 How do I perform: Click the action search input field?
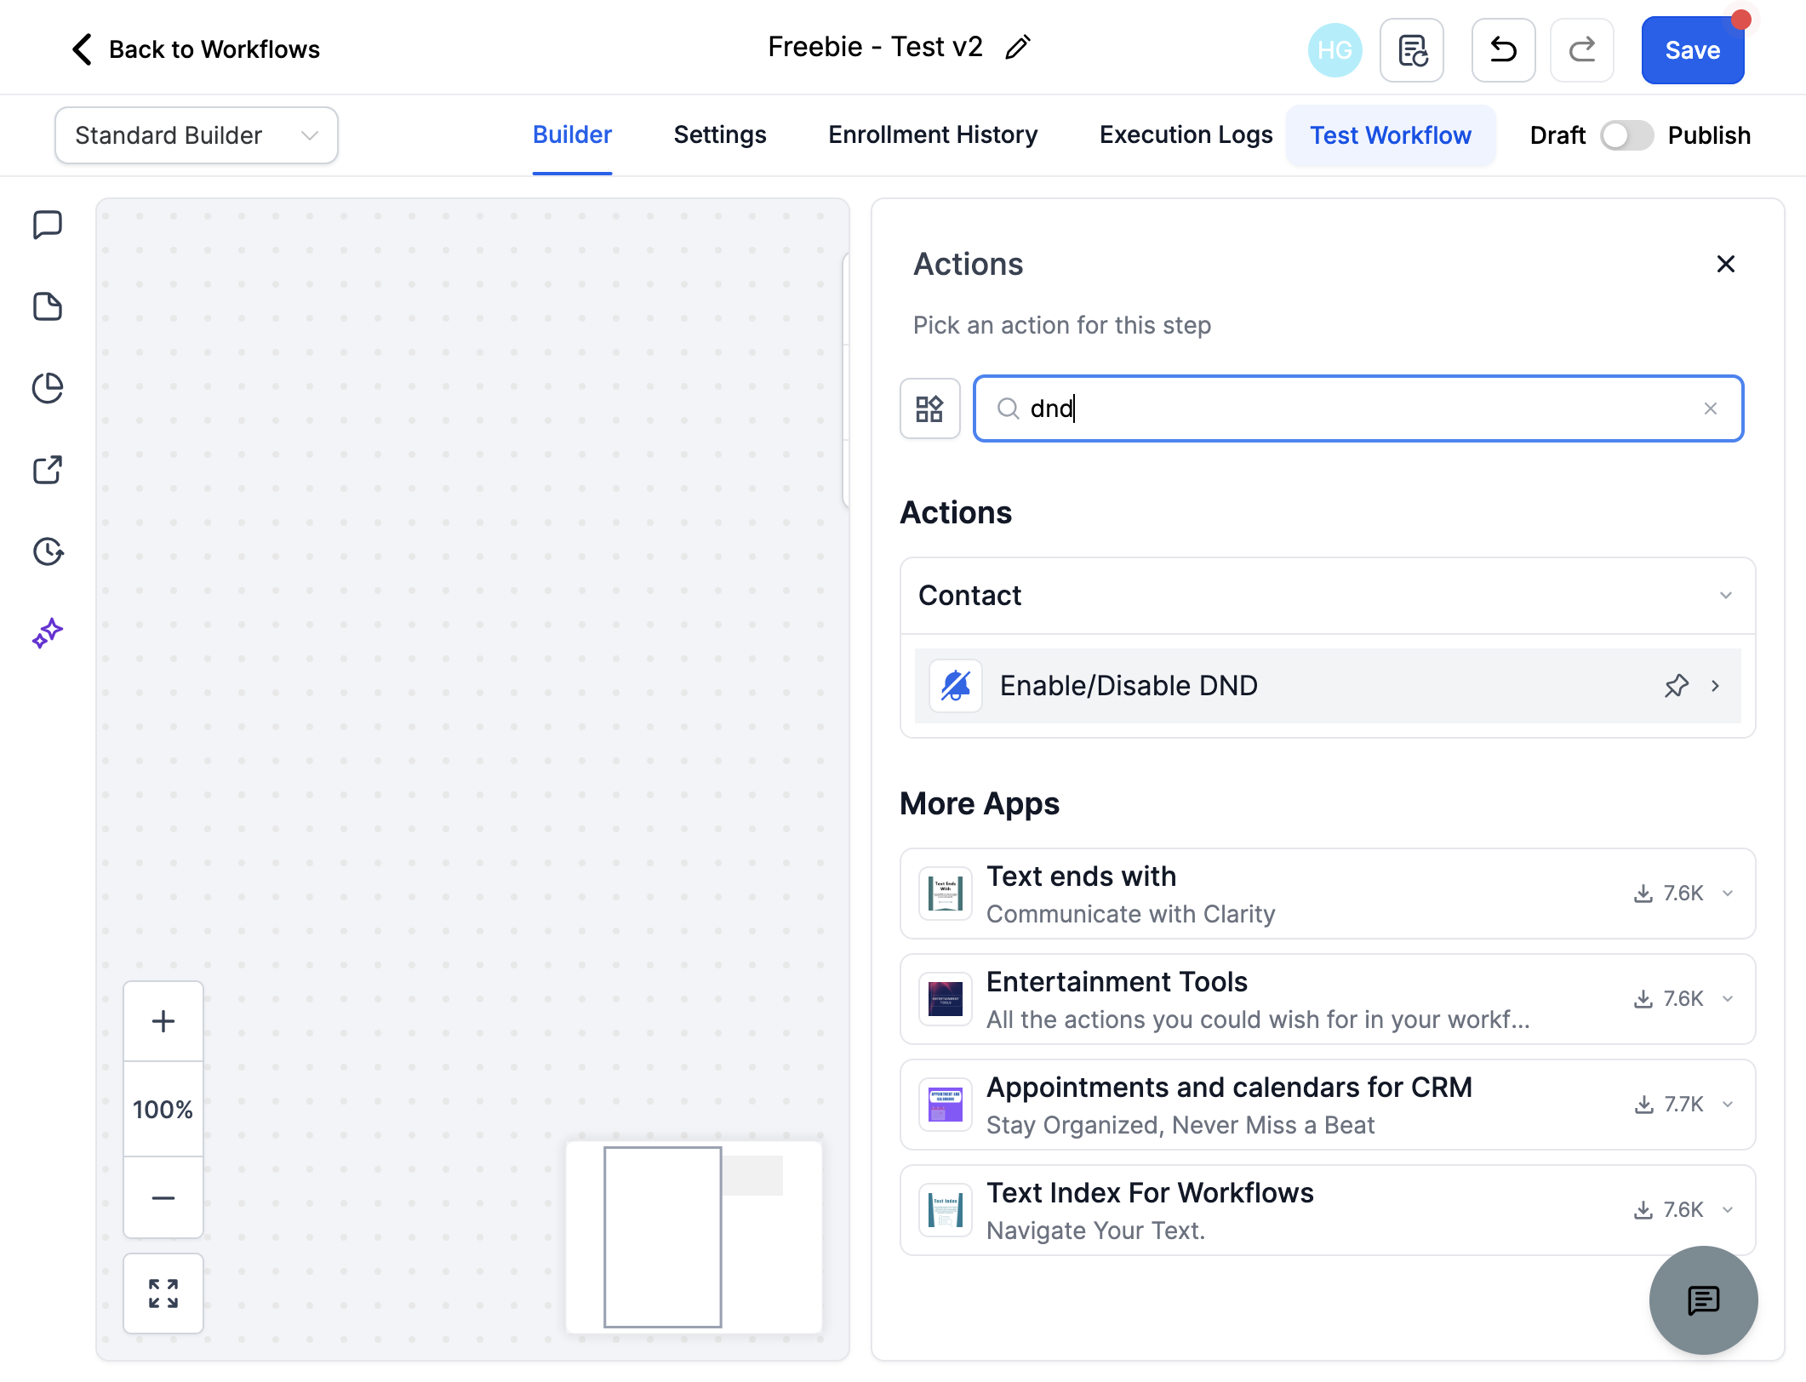click(x=1358, y=409)
